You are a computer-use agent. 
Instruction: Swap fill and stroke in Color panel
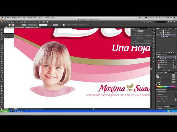click(158, 75)
